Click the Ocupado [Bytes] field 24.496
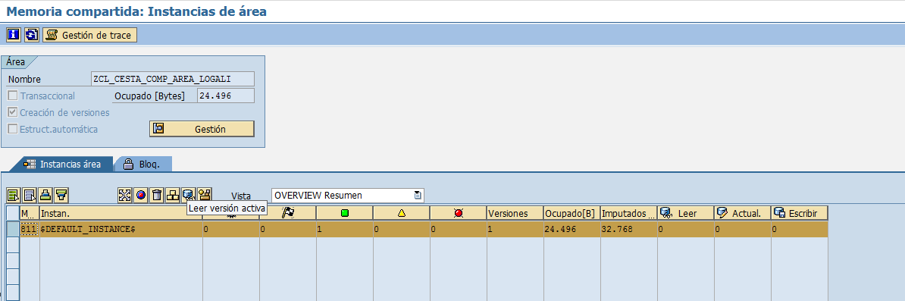Screen dimensions: 905x301 pyautogui.click(x=226, y=96)
